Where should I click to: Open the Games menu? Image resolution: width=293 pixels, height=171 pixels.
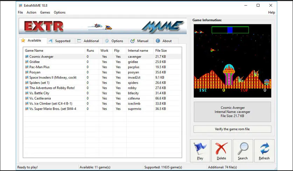[x=45, y=12]
